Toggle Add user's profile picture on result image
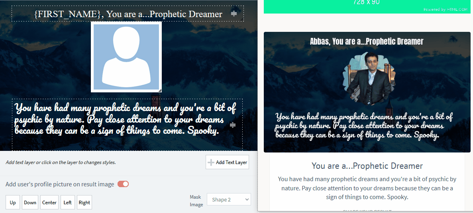The width and height of the screenshot is (473, 213). [x=123, y=184]
